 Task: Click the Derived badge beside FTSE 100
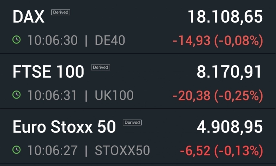tap(100, 67)
